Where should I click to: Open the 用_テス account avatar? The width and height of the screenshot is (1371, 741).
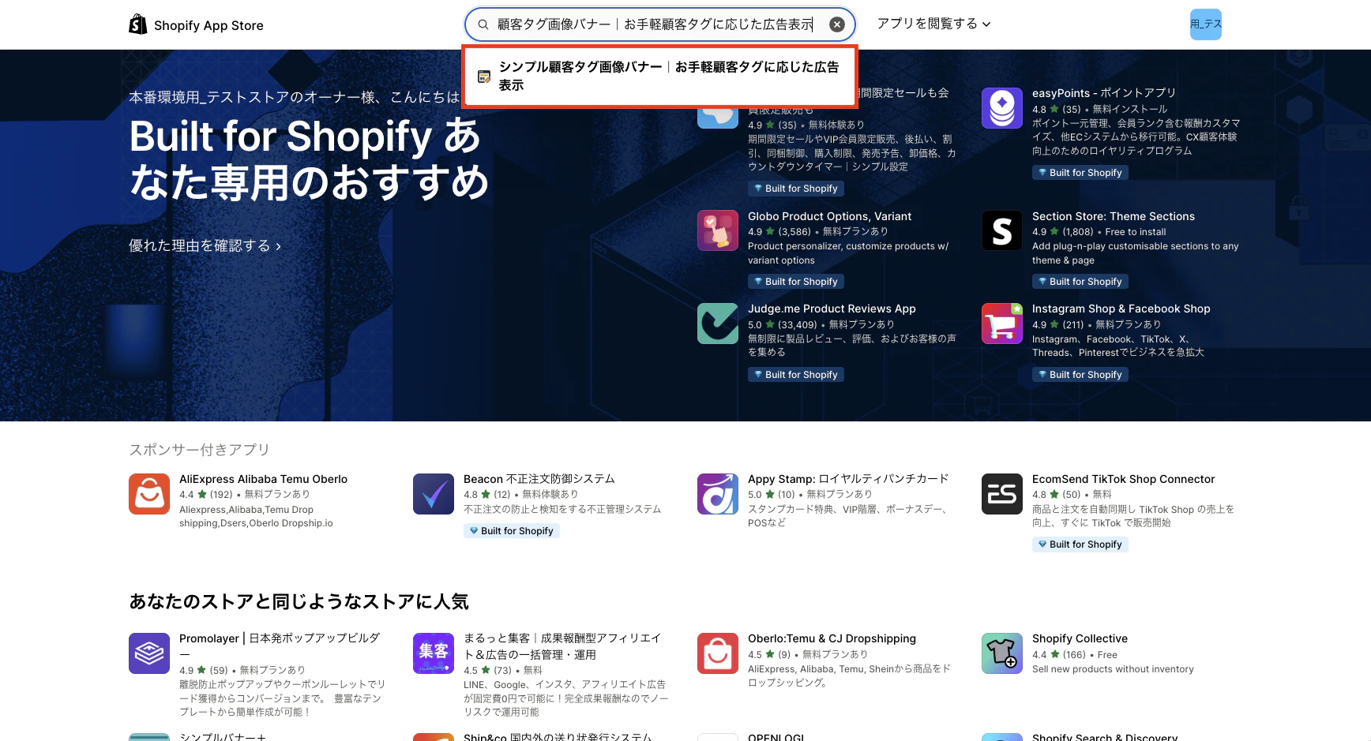pyautogui.click(x=1205, y=24)
